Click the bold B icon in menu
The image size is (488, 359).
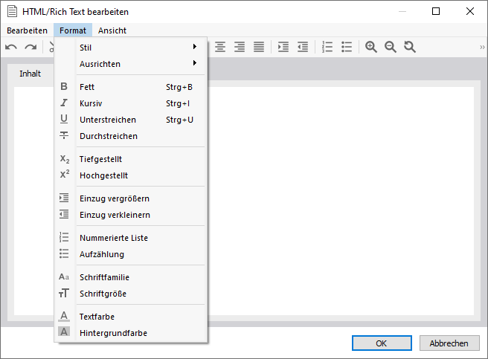[64, 86]
